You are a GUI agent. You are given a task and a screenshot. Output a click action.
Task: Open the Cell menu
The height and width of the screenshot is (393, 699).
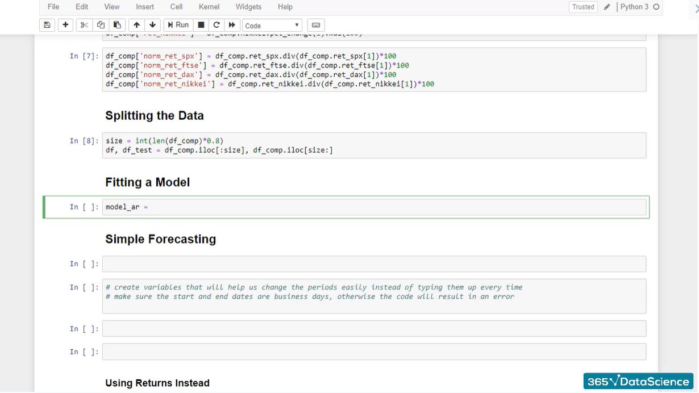[176, 7]
